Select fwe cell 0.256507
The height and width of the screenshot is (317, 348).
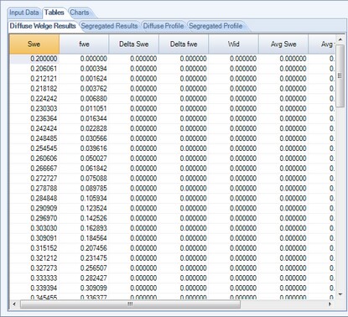[x=84, y=268]
